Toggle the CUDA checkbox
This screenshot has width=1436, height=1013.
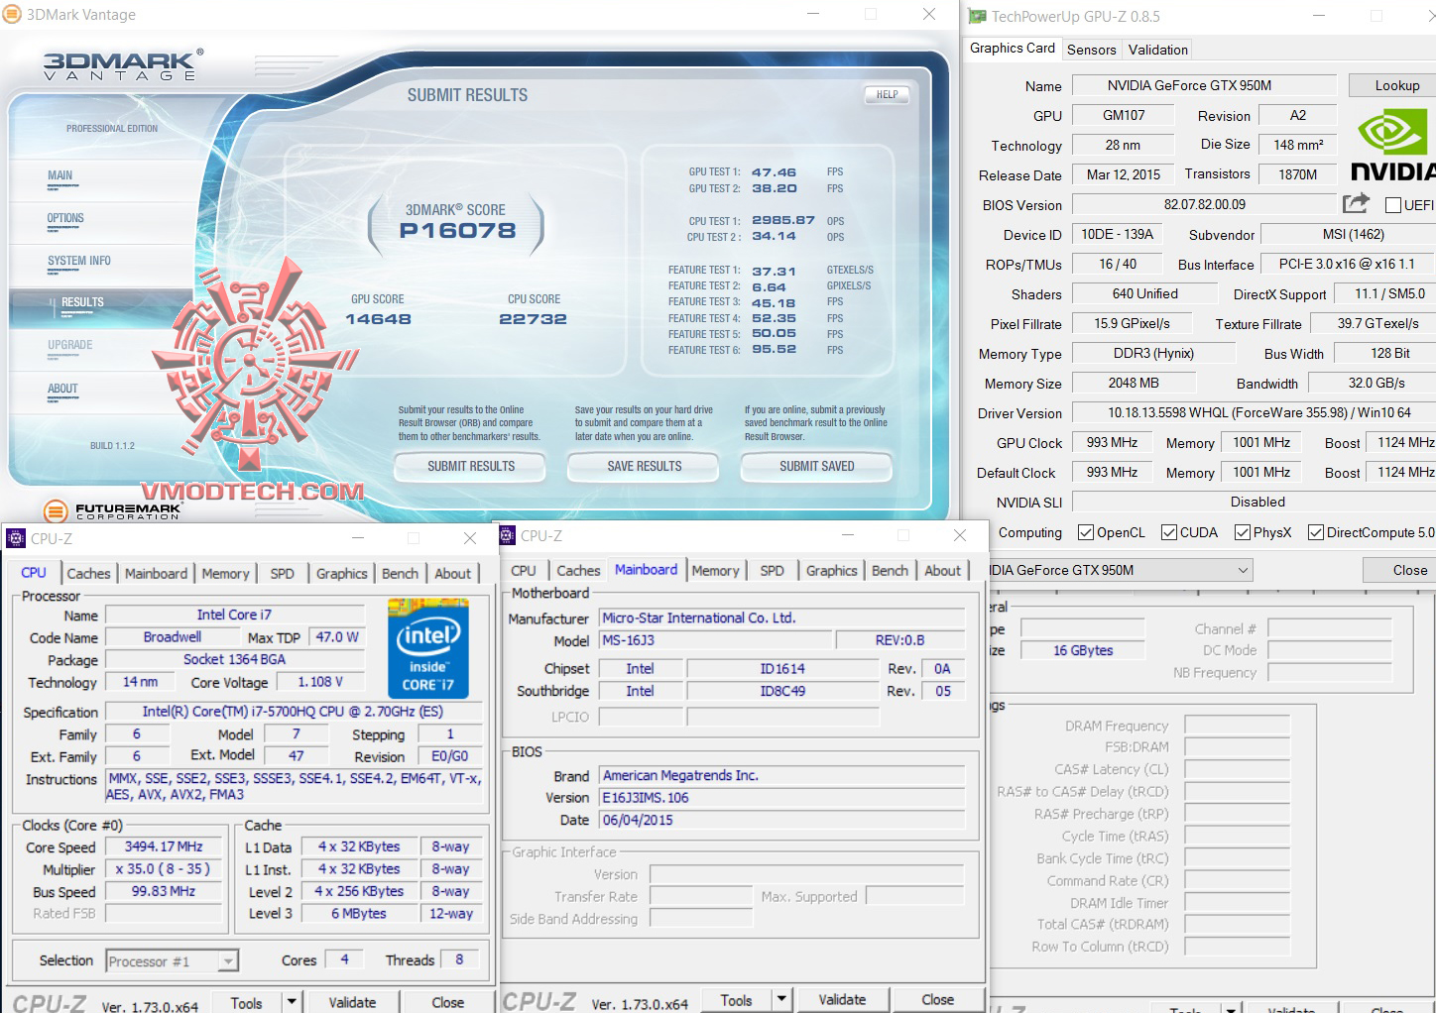1169,532
